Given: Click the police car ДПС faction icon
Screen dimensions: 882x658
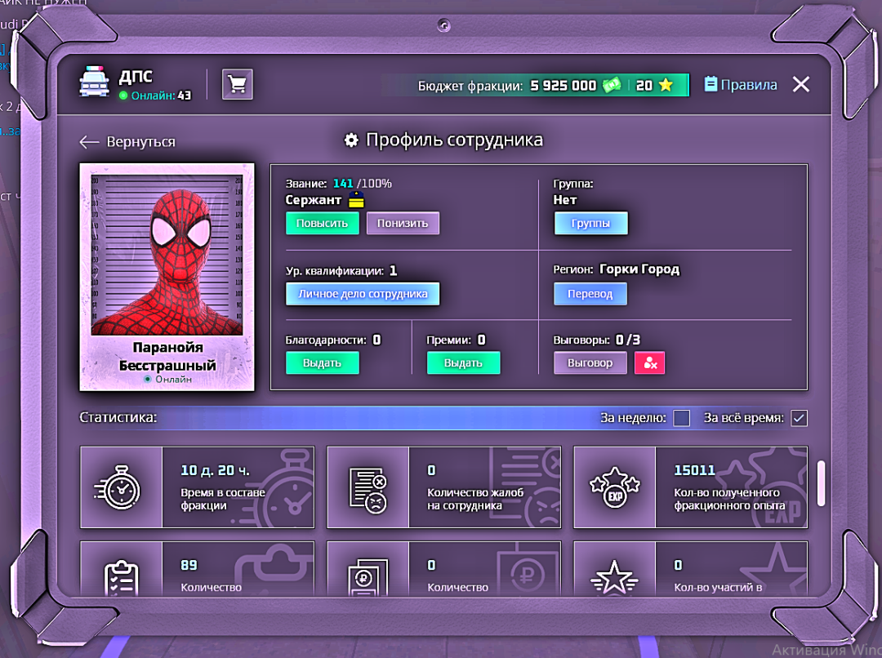Looking at the screenshot, I should [x=94, y=84].
